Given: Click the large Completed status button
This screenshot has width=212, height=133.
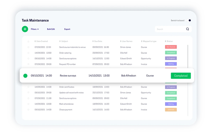Looking at the screenshot, I should (x=181, y=76).
